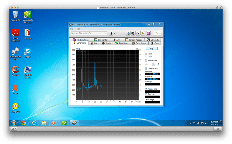232x144 pixels.
Task: Uncheck the Transfer rate checkbox
Action: pyautogui.click(x=146, y=68)
